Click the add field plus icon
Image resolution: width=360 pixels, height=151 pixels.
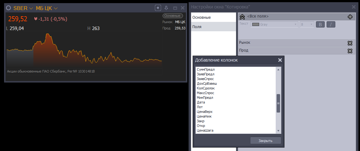point(350,17)
